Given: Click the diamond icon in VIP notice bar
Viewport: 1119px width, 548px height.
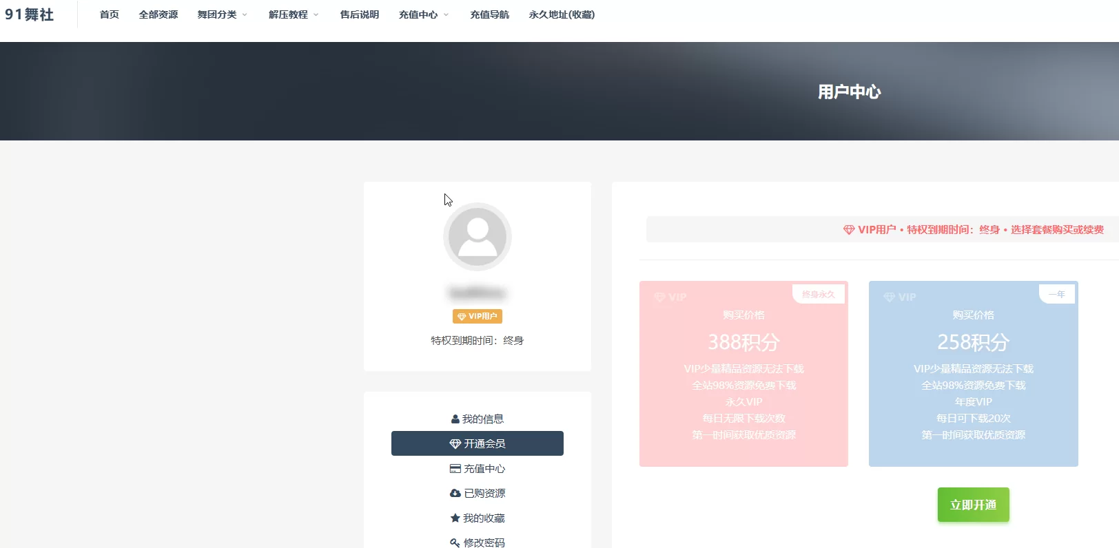Looking at the screenshot, I should [x=849, y=229].
